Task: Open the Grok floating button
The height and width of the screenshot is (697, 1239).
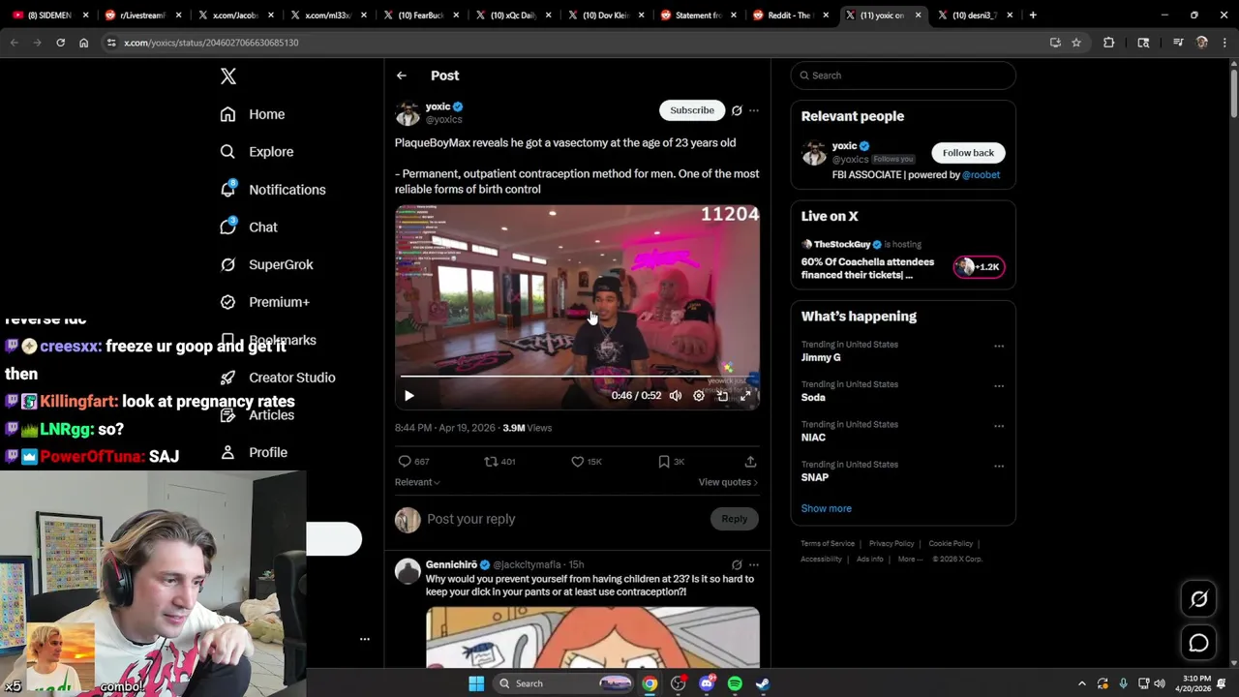Action: click(x=1198, y=599)
